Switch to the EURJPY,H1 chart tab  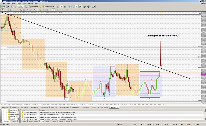coord(54,107)
